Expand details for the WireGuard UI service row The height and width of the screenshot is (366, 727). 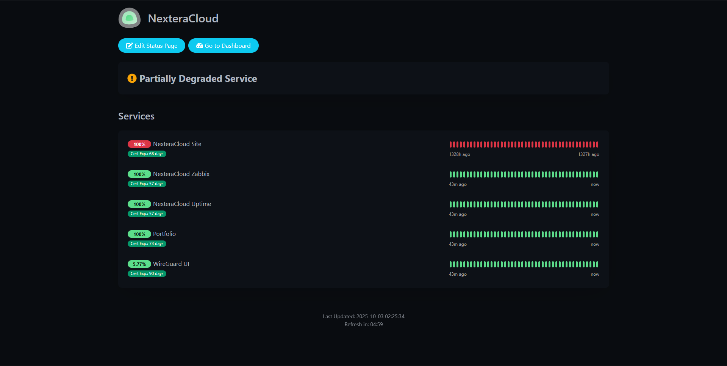171,264
